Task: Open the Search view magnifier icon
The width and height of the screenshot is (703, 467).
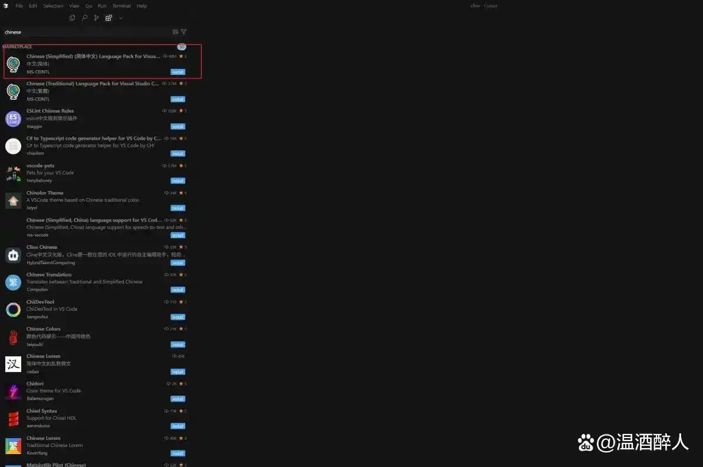Action: 84,18
